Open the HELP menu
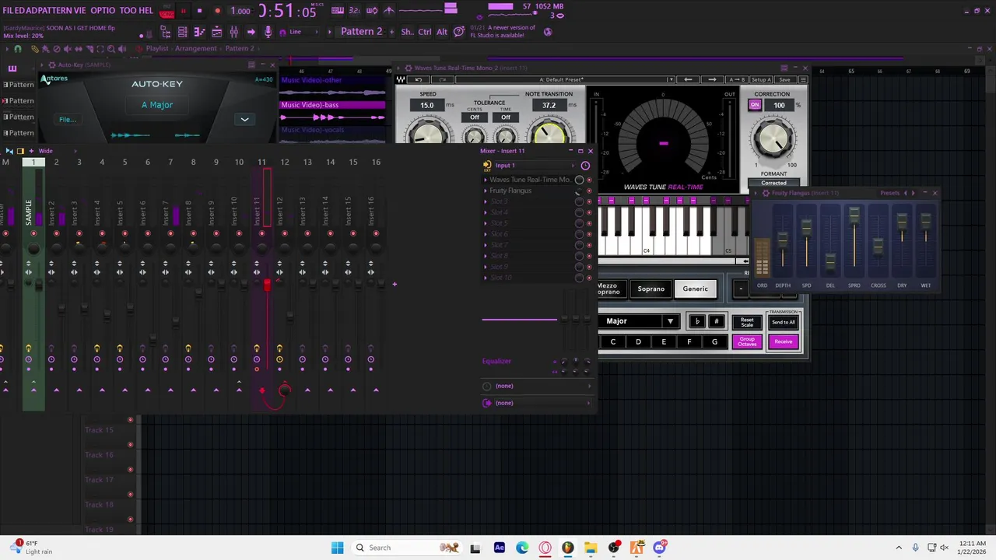Image resolution: width=996 pixels, height=560 pixels. click(147, 11)
